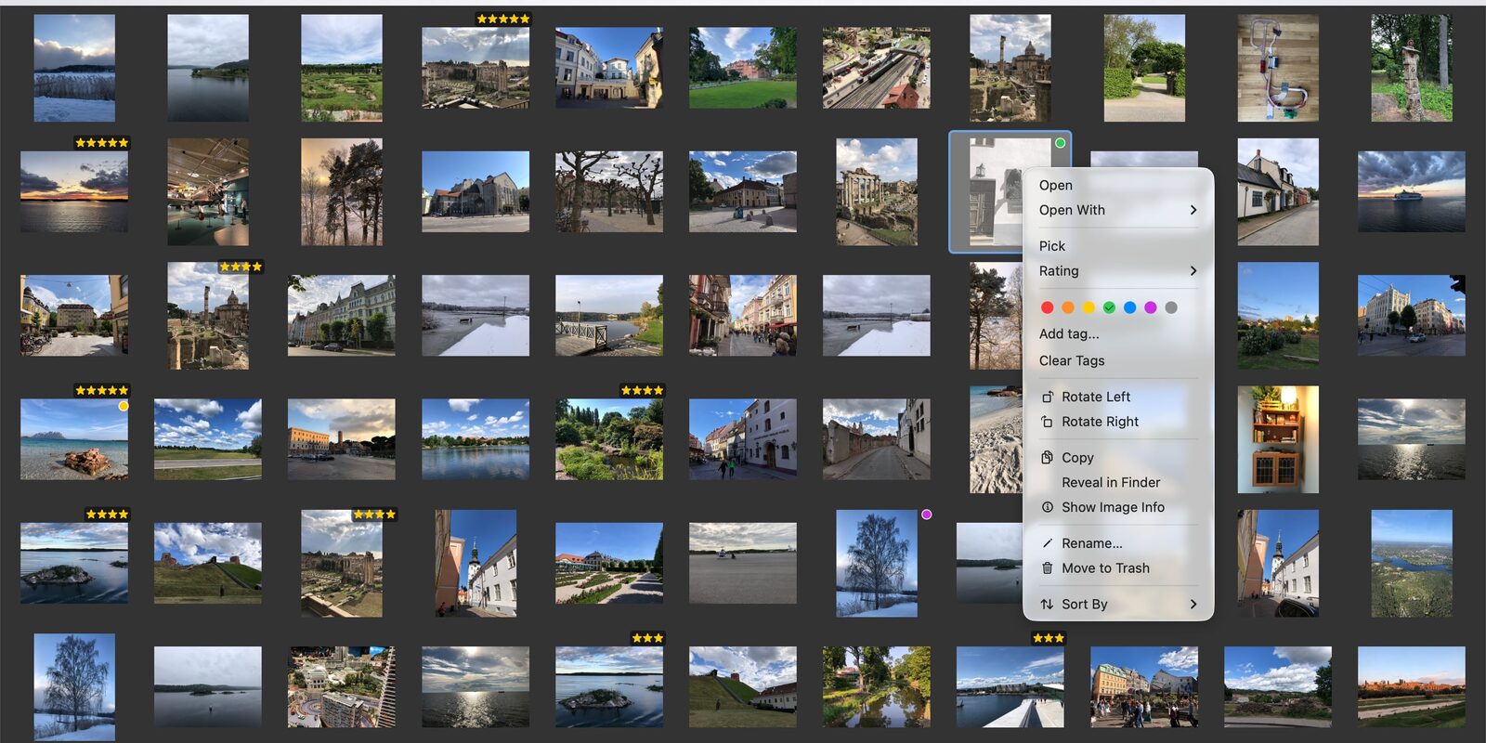Choose Open from the context menu

click(1118, 186)
